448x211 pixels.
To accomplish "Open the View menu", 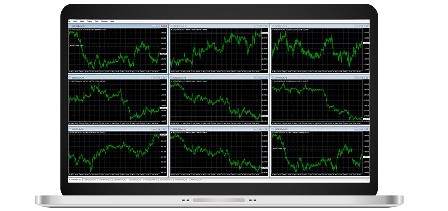I will point(75,21).
